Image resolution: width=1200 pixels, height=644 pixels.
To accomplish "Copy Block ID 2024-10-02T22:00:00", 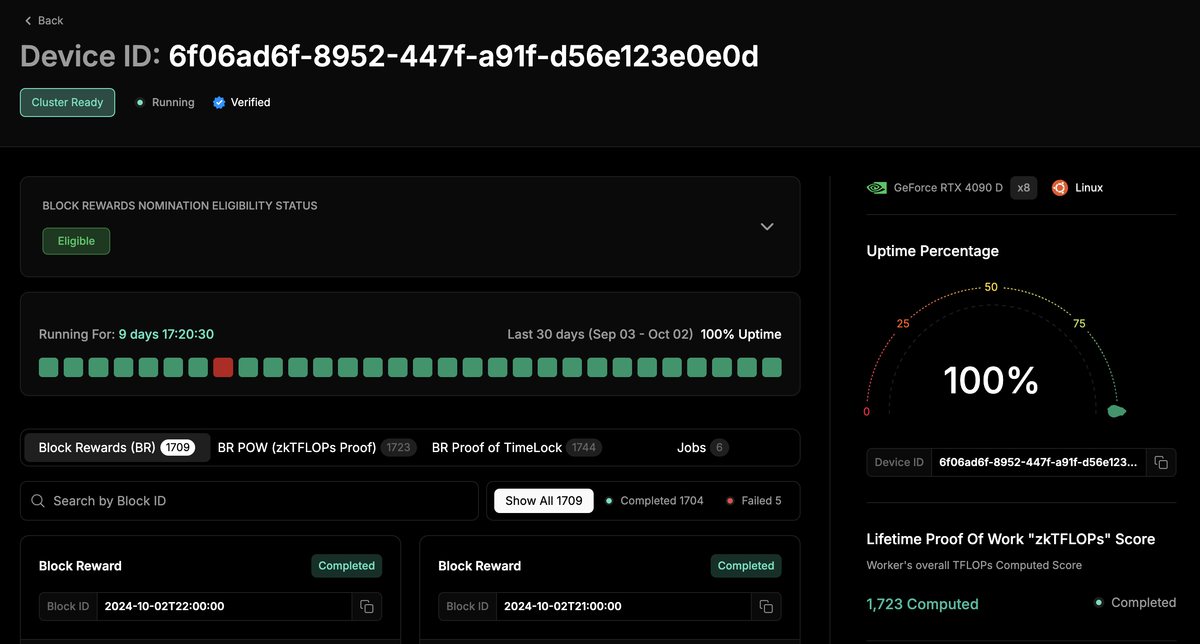I will 366,606.
